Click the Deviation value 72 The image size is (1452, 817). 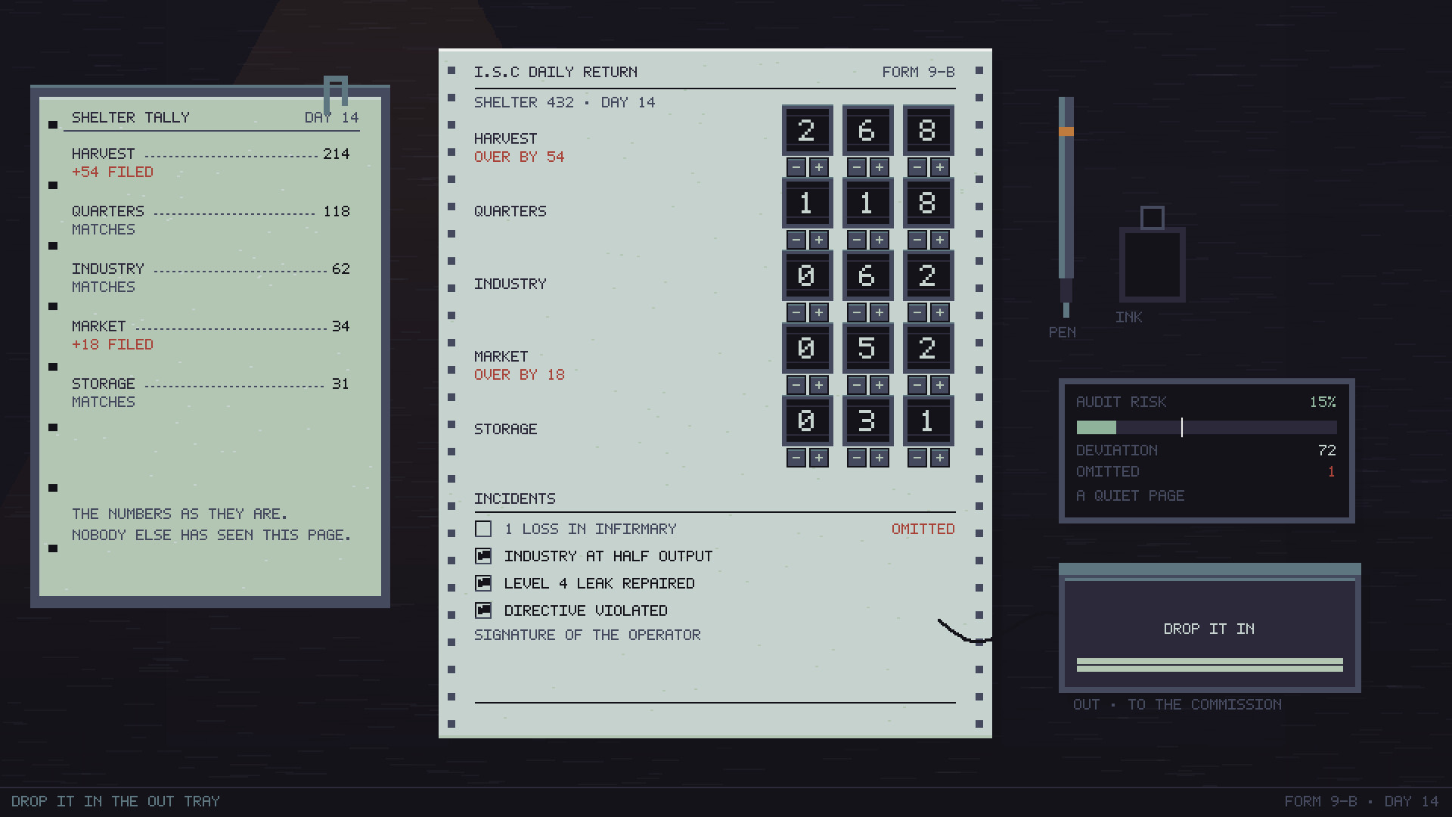(x=1326, y=450)
